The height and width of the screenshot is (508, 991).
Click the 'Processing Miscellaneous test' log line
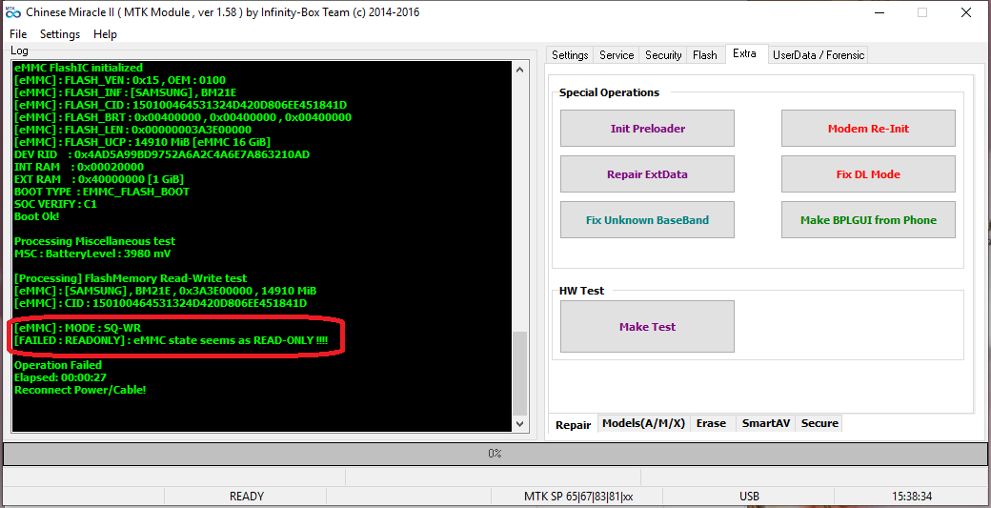tap(94, 241)
